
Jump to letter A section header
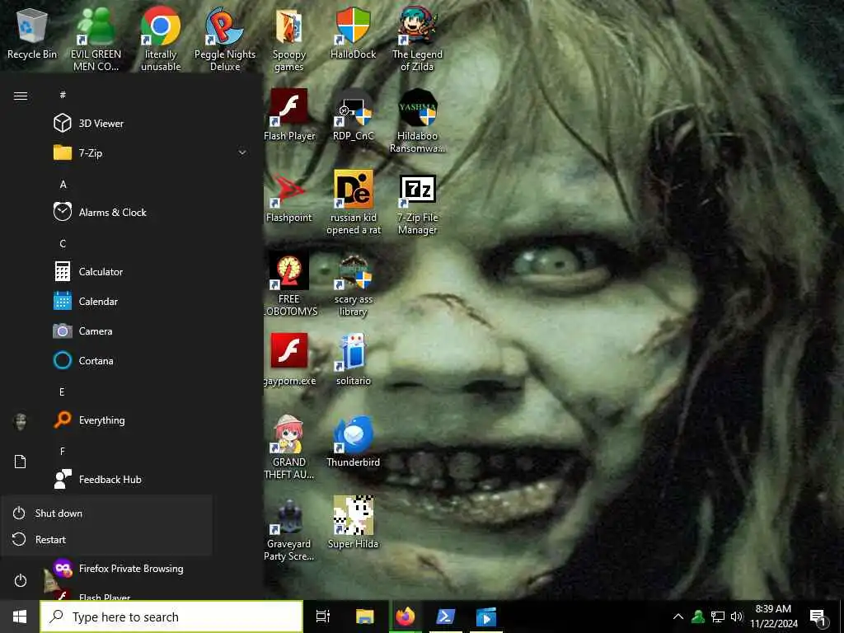pyautogui.click(x=63, y=185)
